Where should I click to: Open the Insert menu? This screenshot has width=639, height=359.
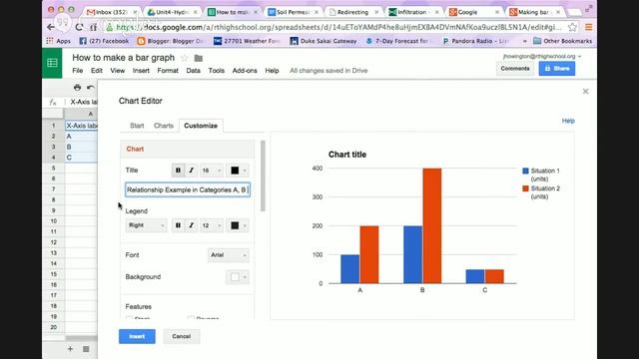tap(141, 71)
